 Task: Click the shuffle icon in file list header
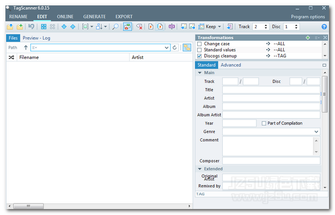(x=11, y=58)
